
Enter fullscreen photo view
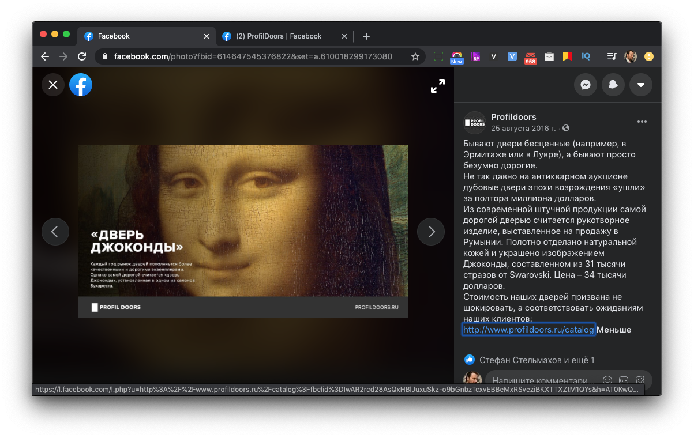point(438,86)
